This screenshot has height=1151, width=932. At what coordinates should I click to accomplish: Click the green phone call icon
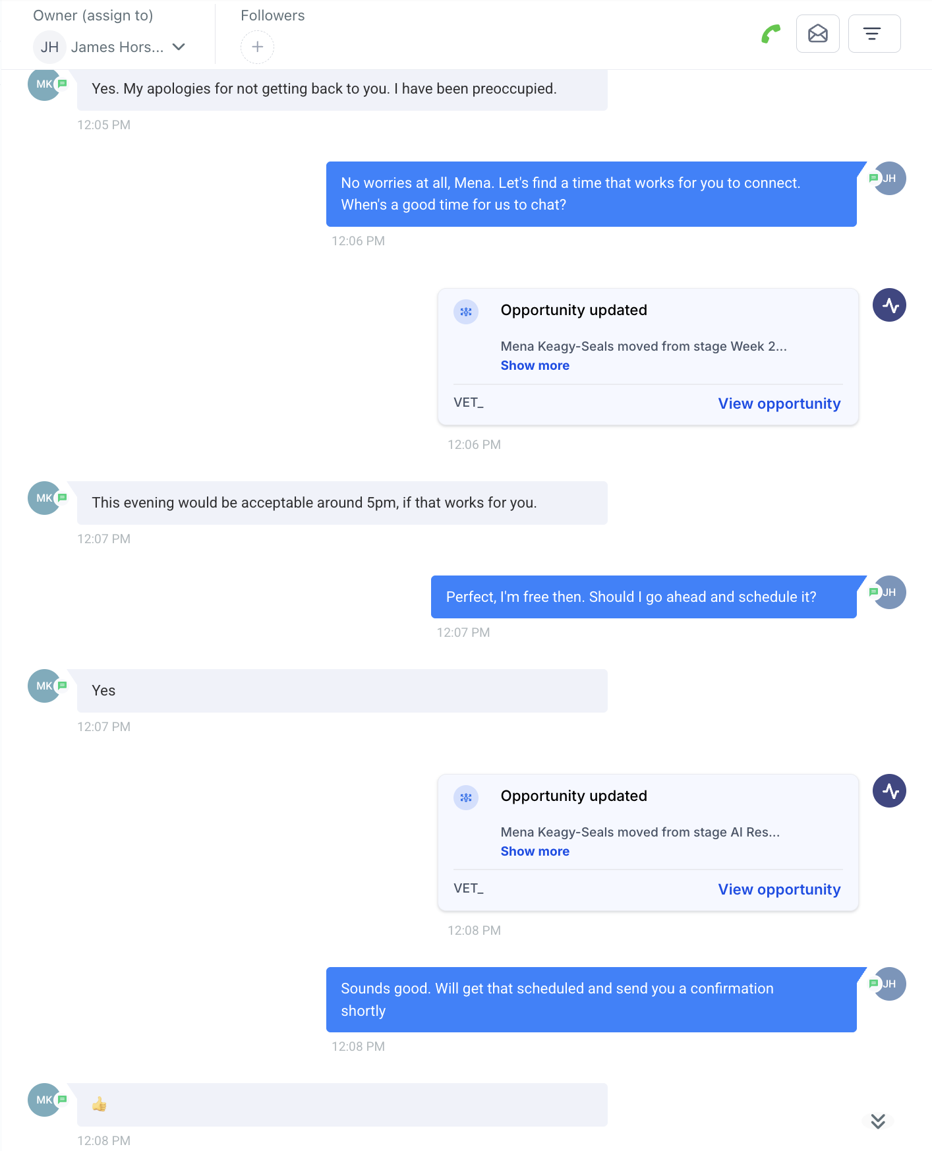[x=771, y=34]
